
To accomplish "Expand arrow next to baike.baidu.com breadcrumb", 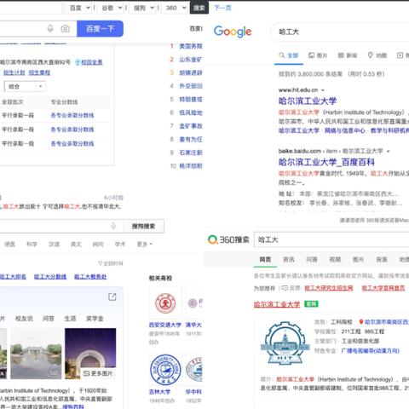I will [388, 151].
